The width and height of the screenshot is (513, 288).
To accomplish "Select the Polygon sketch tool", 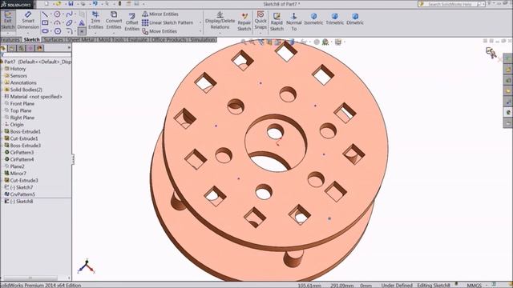I will click(58, 31).
